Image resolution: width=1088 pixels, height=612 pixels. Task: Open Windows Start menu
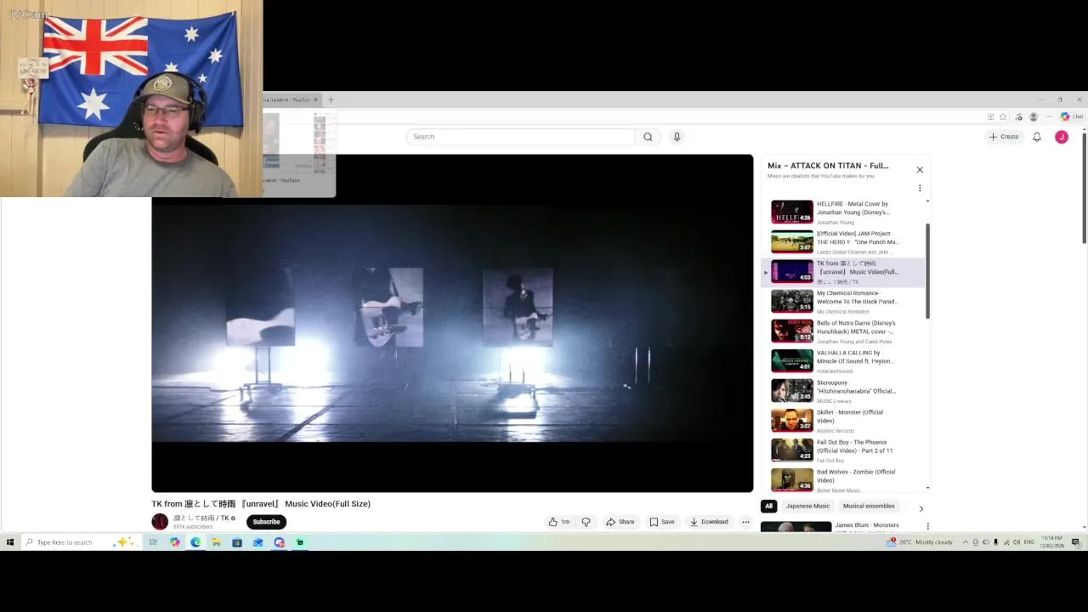pyautogui.click(x=10, y=542)
